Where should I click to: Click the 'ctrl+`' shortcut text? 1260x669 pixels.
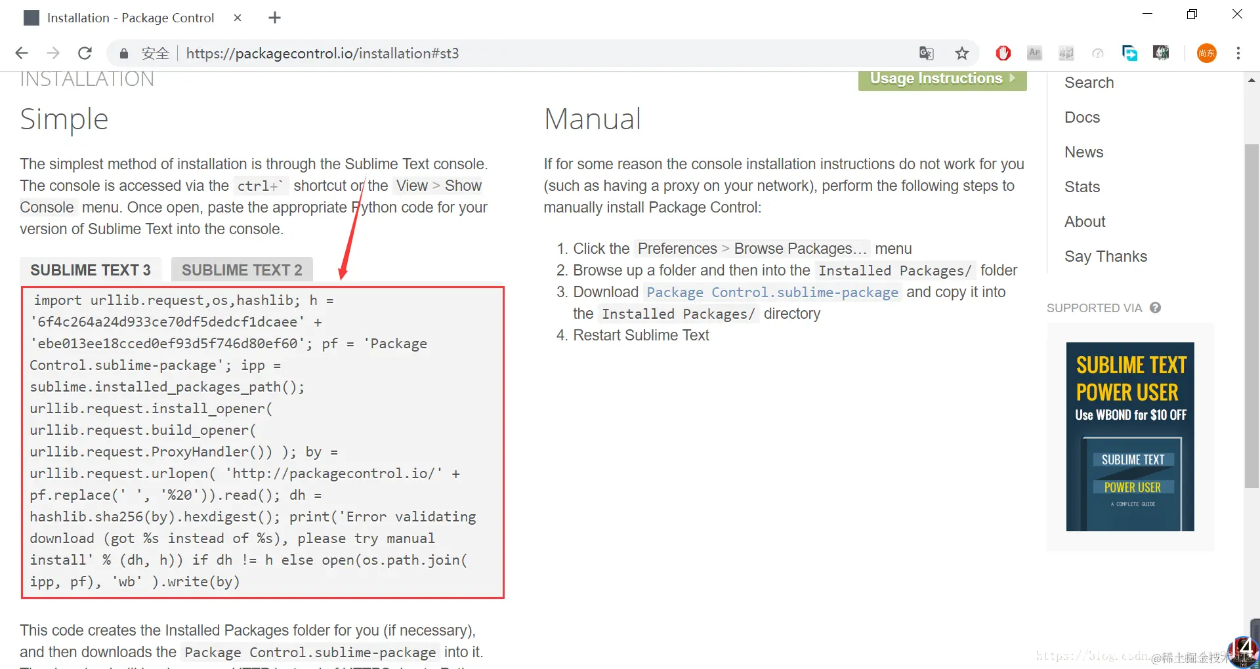click(260, 186)
